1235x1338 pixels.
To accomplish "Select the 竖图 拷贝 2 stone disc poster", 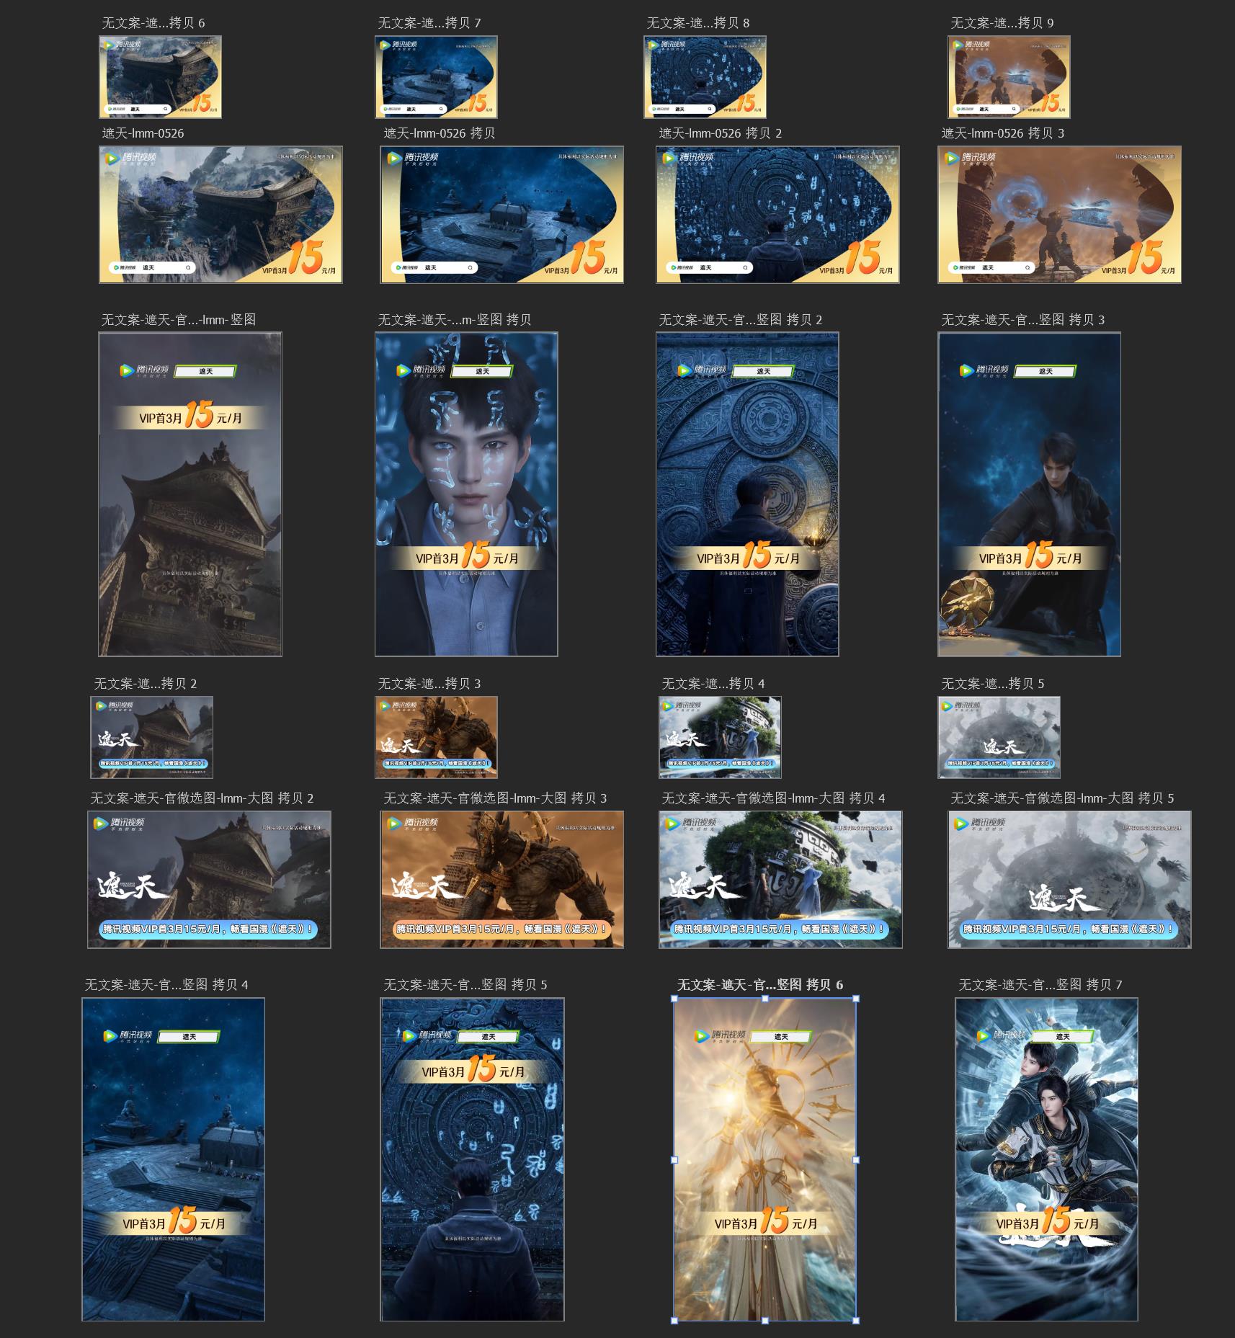I will (x=747, y=494).
